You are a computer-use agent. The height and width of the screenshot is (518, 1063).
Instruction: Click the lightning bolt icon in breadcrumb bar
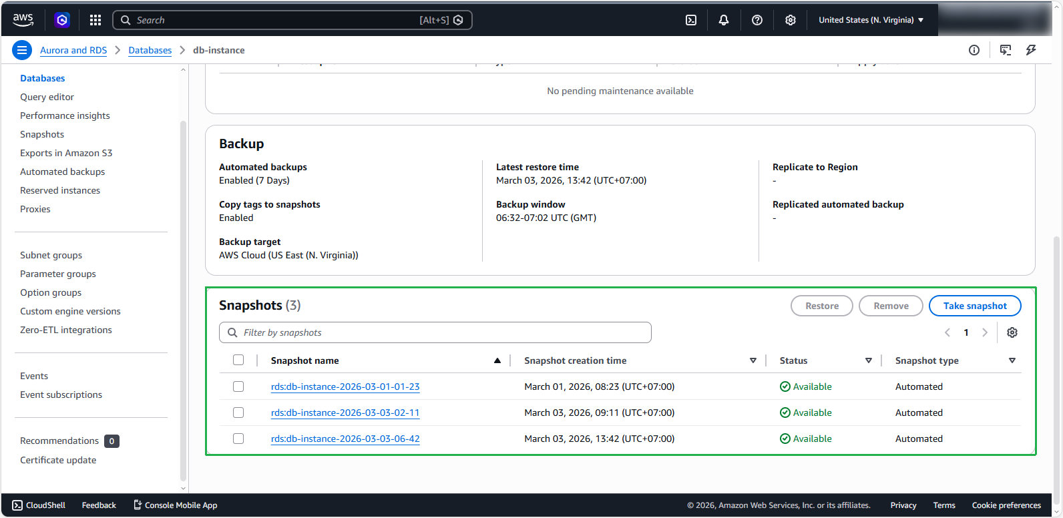pos(1031,50)
